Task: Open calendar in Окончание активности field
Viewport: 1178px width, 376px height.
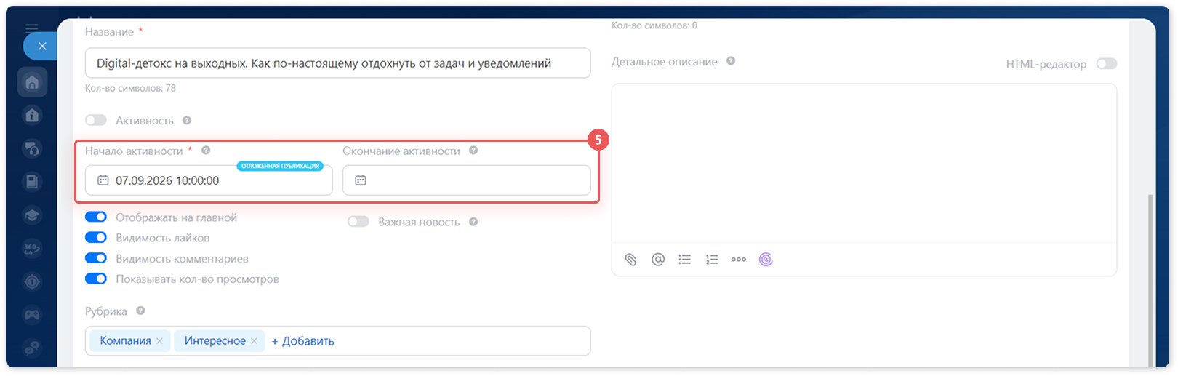Action: coord(361,180)
